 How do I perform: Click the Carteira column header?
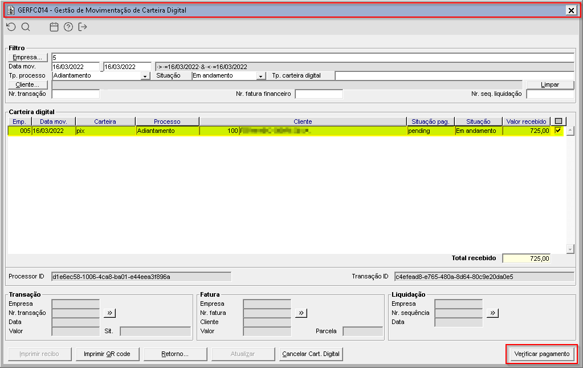pyautogui.click(x=105, y=122)
